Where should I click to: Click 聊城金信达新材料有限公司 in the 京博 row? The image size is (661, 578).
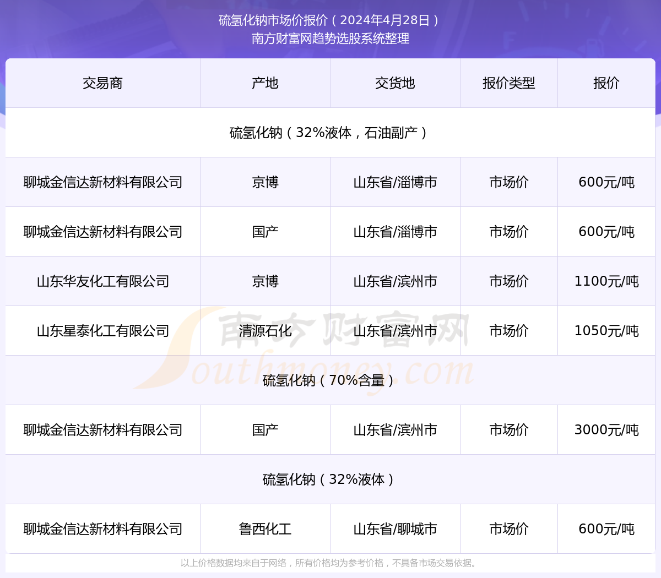102,182
